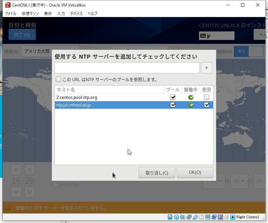Image resolution: width=268 pixels, height=223 pixels.
Task: Open the 表示 menu
Action: (x=48, y=14)
